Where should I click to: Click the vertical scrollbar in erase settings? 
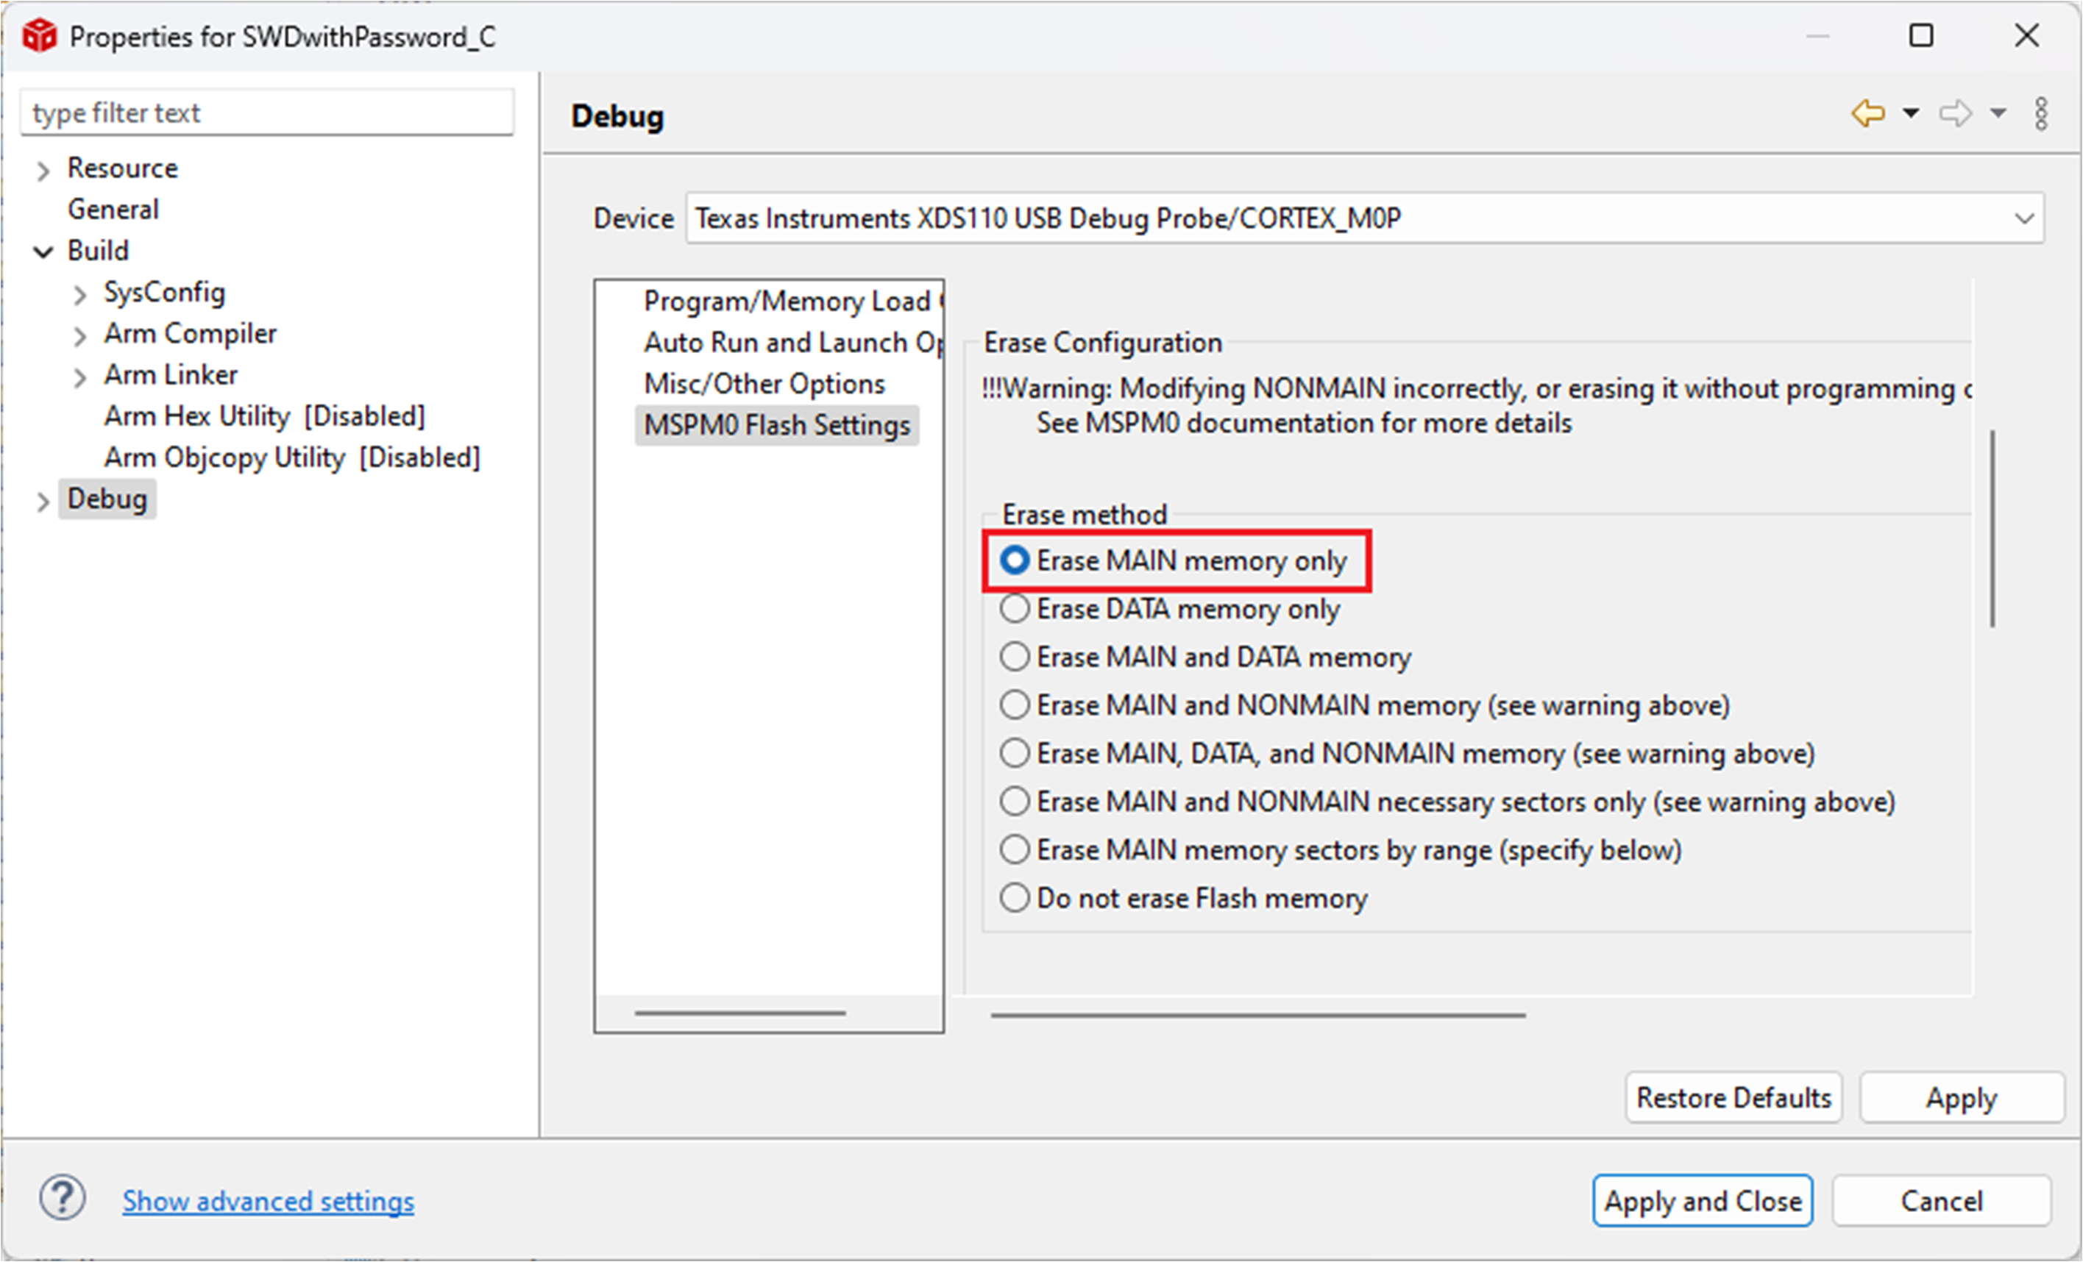pos(1992,529)
